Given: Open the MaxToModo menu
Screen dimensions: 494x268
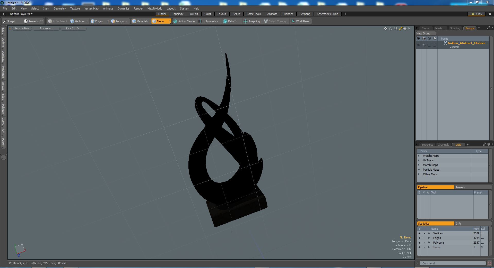Looking at the screenshot, I should click(155, 8).
